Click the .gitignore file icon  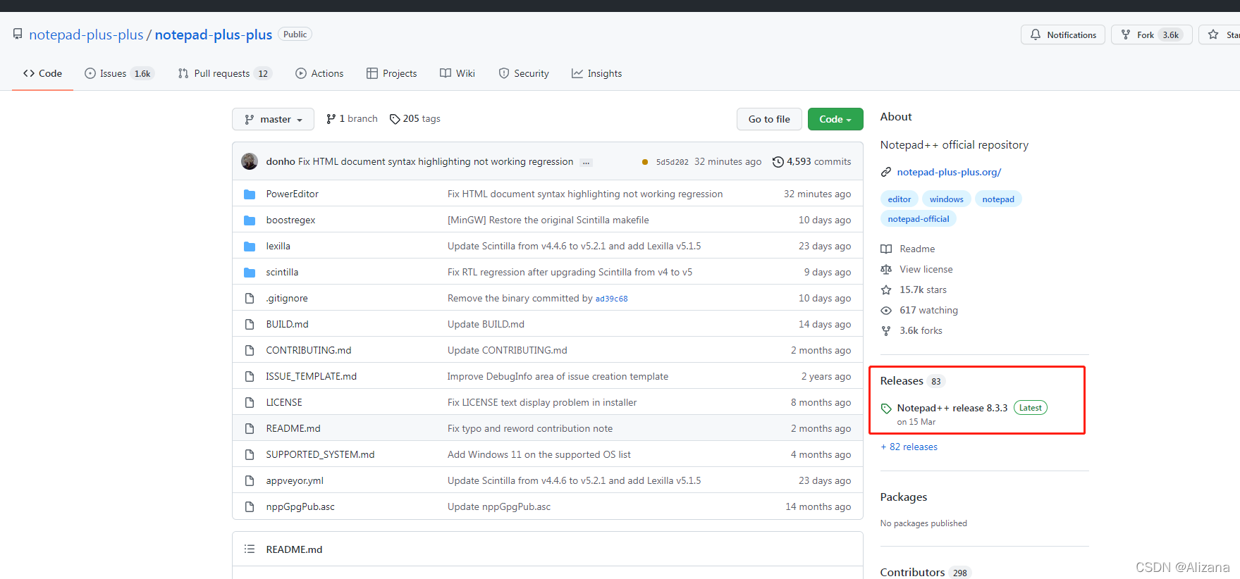pyautogui.click(x=250, y=298)
